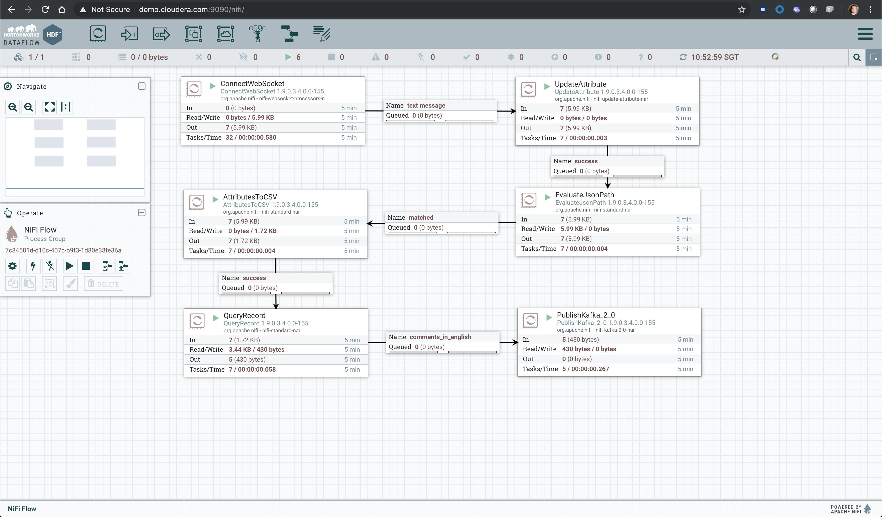Click the Fit to screen icon

50,107
